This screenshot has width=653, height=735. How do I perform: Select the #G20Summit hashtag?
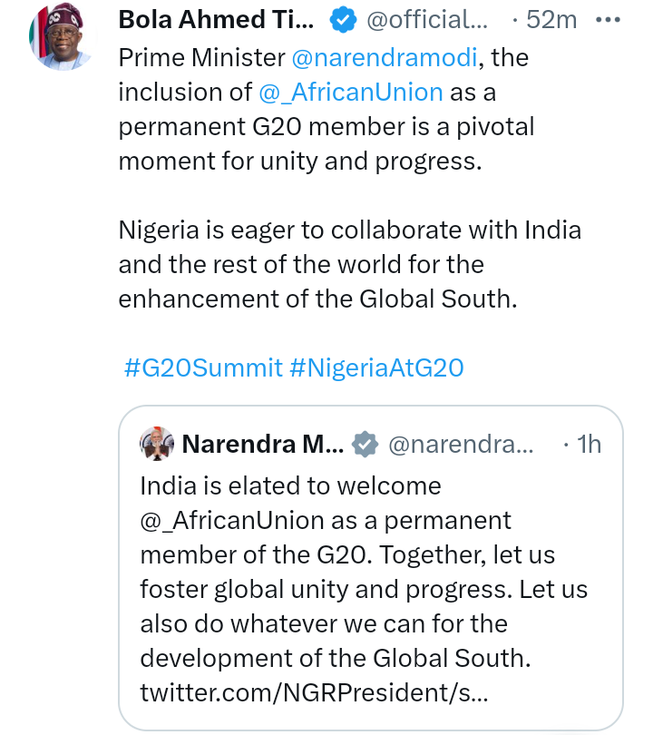(x=203, y=367)
